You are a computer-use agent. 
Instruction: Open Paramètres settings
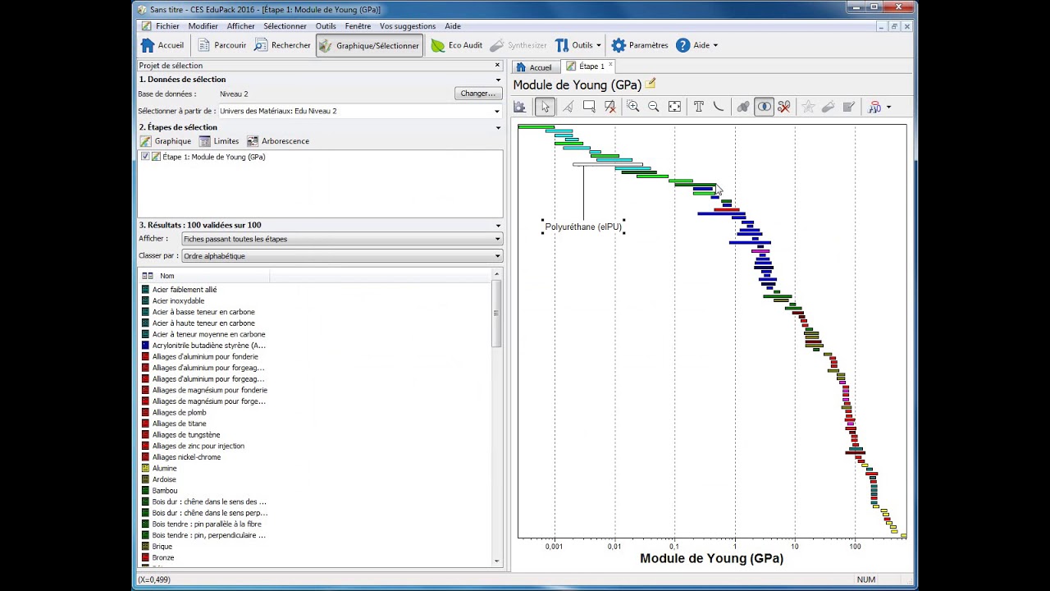click(640, 45)
